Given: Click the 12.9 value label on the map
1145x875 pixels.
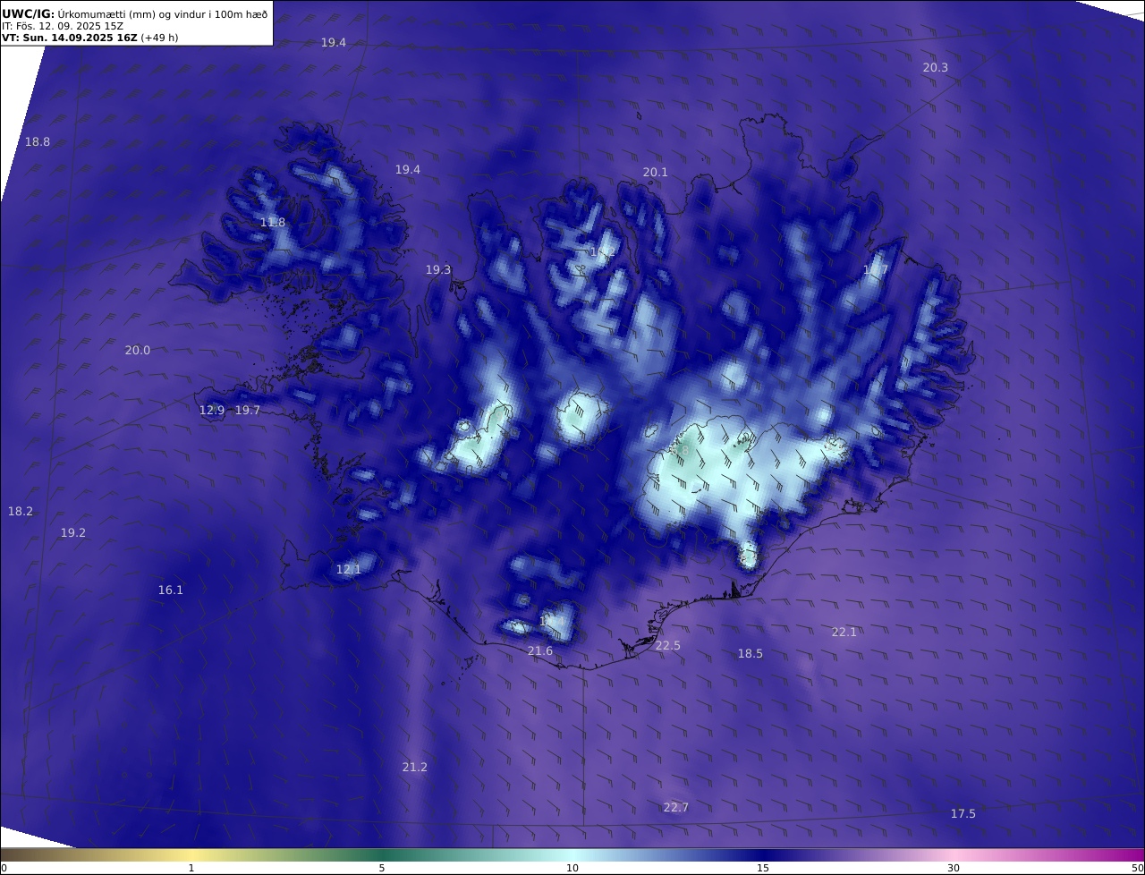Looking at the screenshot, I should (212, 410).
